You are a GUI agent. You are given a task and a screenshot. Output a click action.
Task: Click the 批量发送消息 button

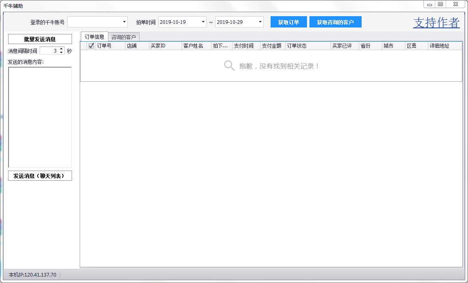pyautogui.click(x=40, y=39)
